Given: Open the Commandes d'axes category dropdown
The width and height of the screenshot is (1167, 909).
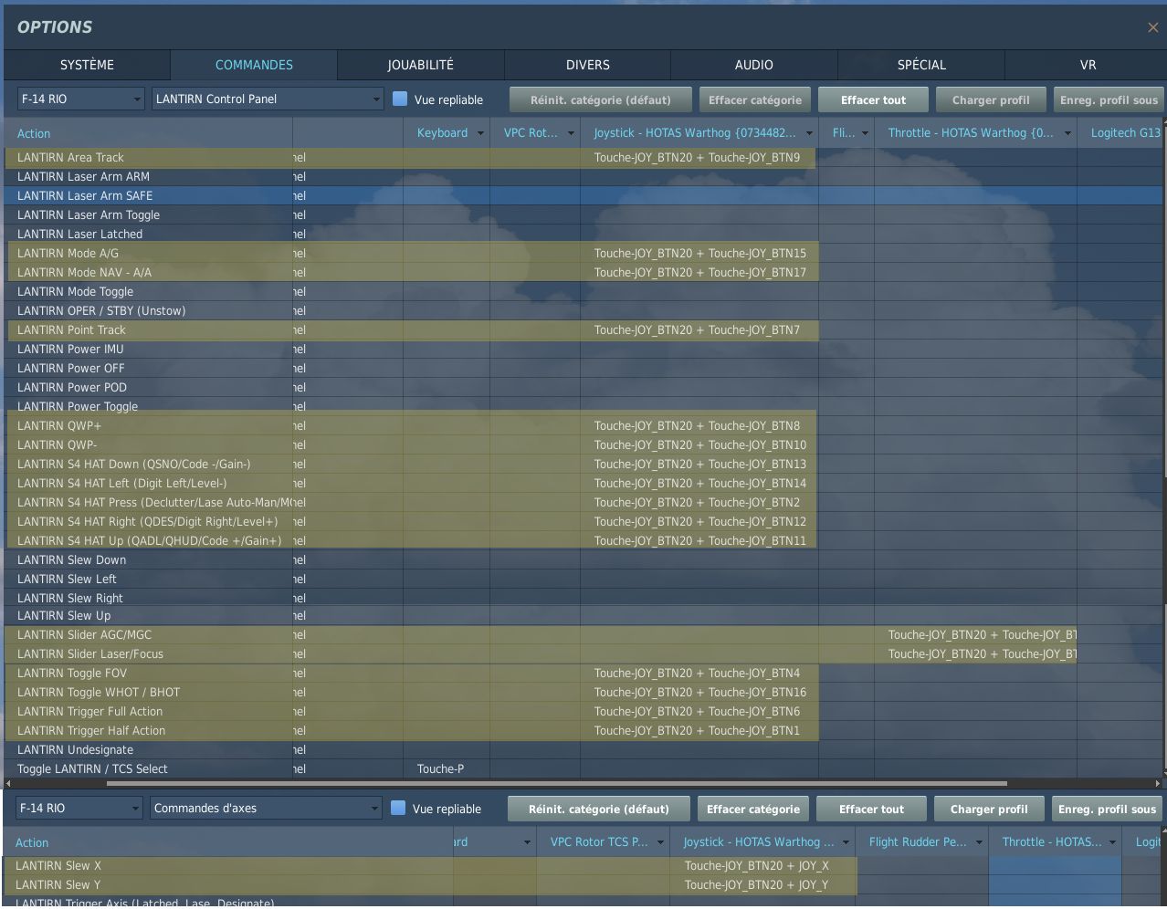Looking at the screenshot, I should click(x=265, y=808).
